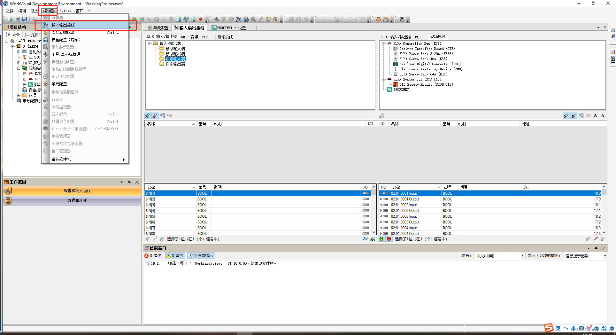The image size is (616, 335).
Task: Click the I/O wiring scissors toolbar icon
Action: [239, 19]
